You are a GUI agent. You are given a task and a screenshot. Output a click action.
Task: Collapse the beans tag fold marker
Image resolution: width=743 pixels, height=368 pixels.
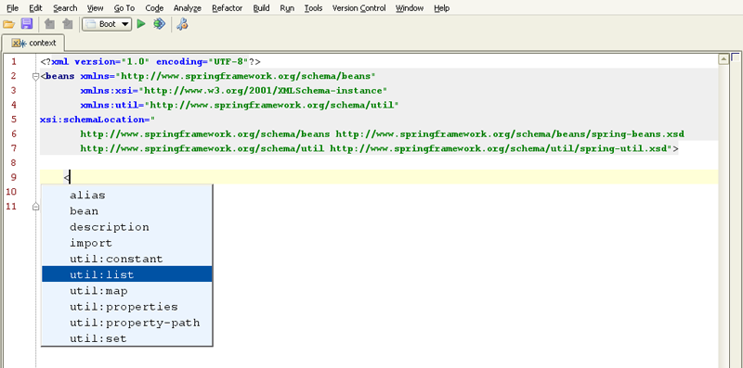click(x=35, y=76)
